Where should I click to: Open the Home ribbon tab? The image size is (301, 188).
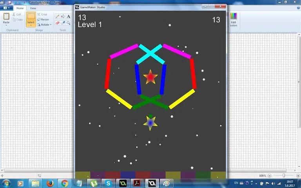click(x=20, y=8)
